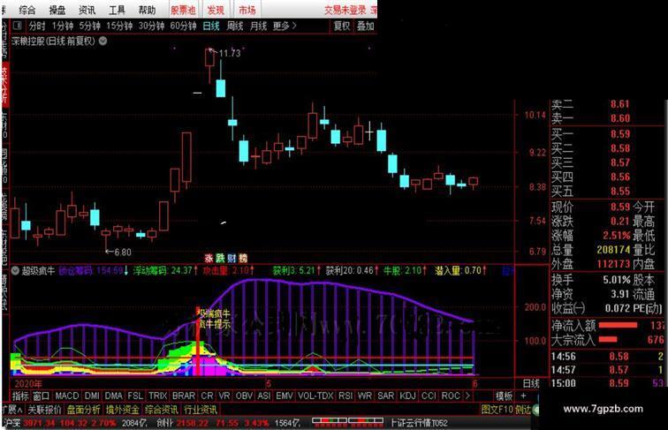Click the last marker icon after 财
Image resolution: width=668 pixels, height=430 pixels.
[243, 258]
